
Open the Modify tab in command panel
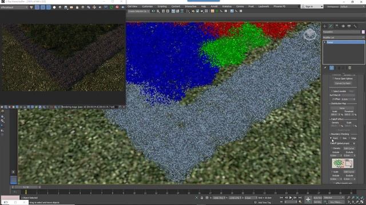(x=331, y=26)
